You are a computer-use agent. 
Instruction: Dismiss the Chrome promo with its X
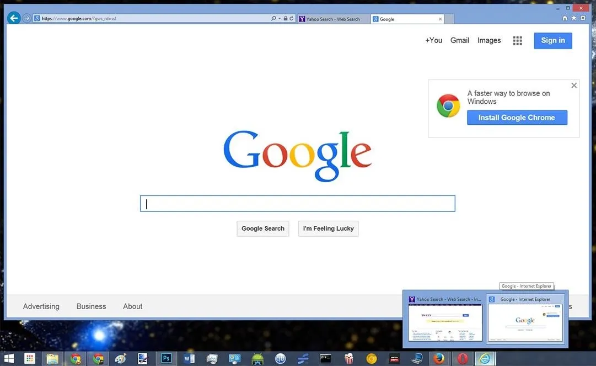coord(574,86)
